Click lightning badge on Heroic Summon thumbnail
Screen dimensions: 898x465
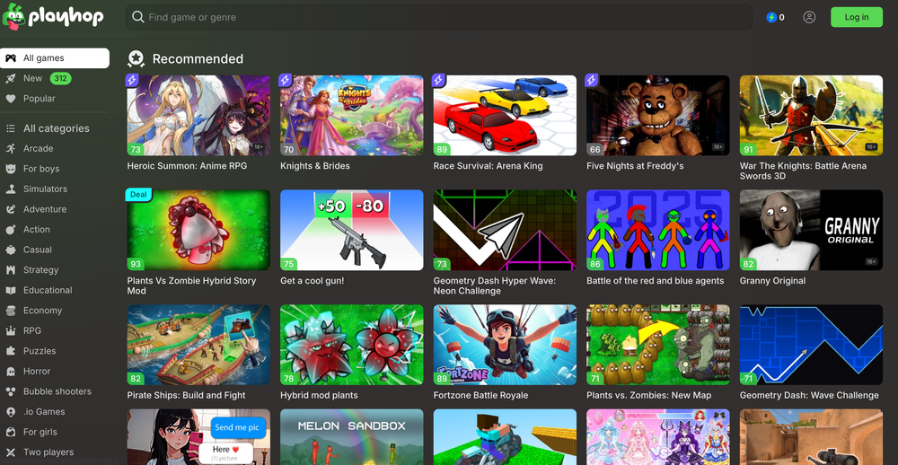pos(132,80)
